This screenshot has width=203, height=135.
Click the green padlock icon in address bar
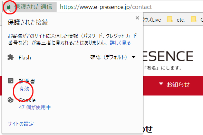(9, 7)
